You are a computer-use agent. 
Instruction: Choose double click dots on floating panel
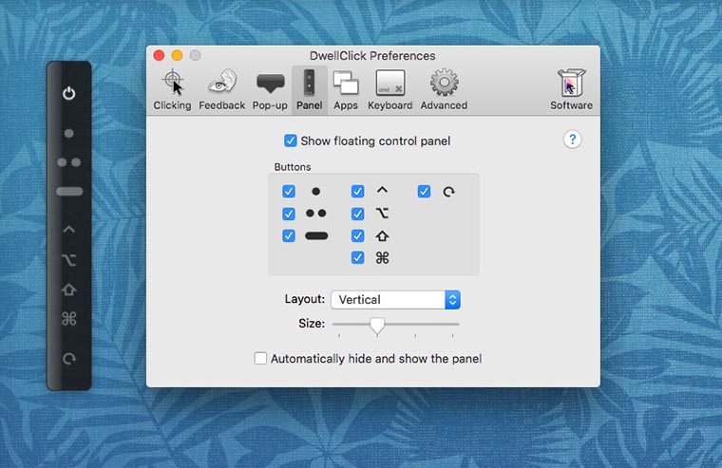(69, 162)
